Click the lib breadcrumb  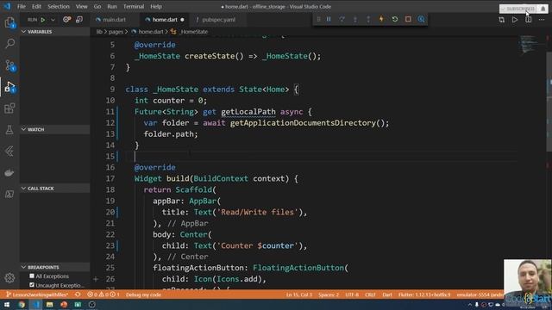tap(99, 32)
